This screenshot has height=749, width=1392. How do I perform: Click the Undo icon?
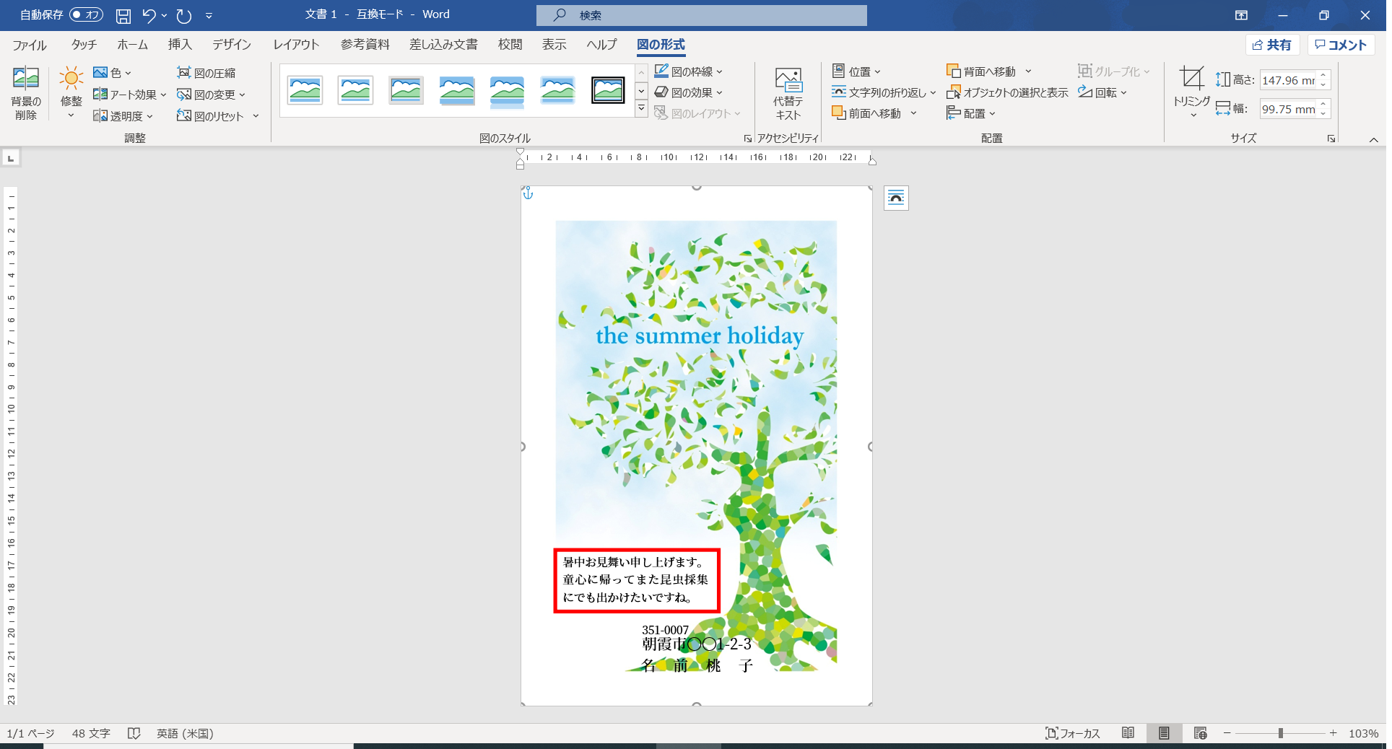pos(149,15)
